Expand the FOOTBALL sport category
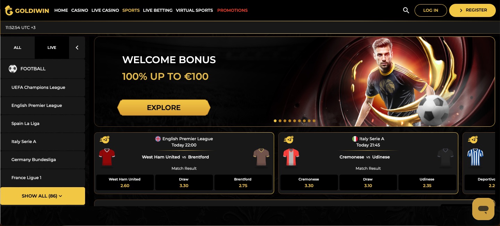The width and height of the screenshot is (500, 226). pyautogui.click(x=43, y=69)
